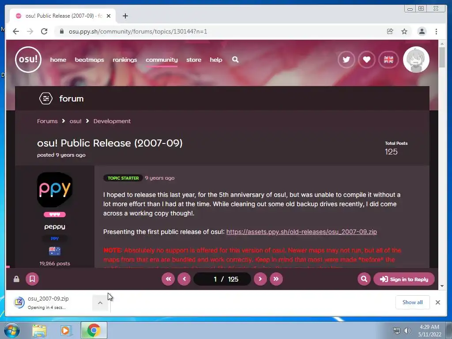This screenshot has height=339, width=452.
Task: Open the taskbar clock
Action: [x=430, y=331]
